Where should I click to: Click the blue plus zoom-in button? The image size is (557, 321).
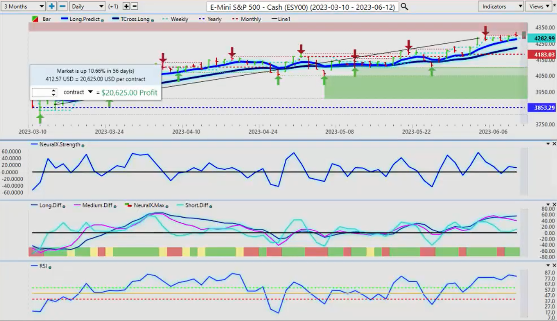click(52, 6)
